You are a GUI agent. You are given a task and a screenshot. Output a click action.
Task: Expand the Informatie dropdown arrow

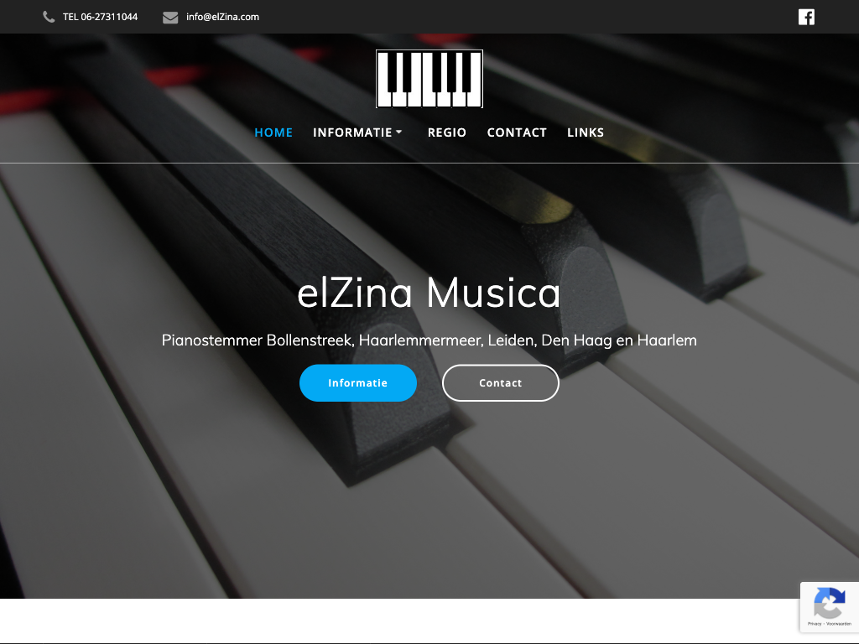398,132
